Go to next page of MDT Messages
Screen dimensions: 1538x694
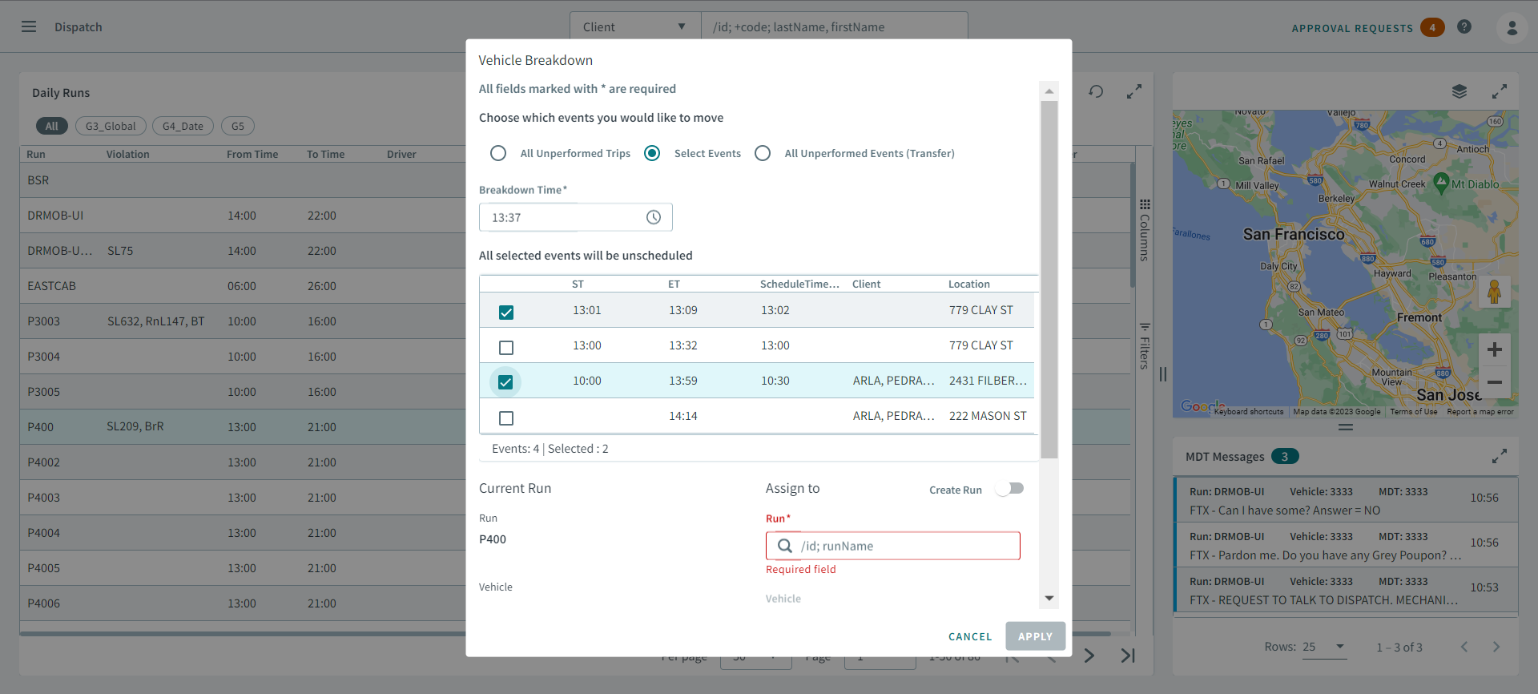pyautogui.click(x=1496, y=647)
